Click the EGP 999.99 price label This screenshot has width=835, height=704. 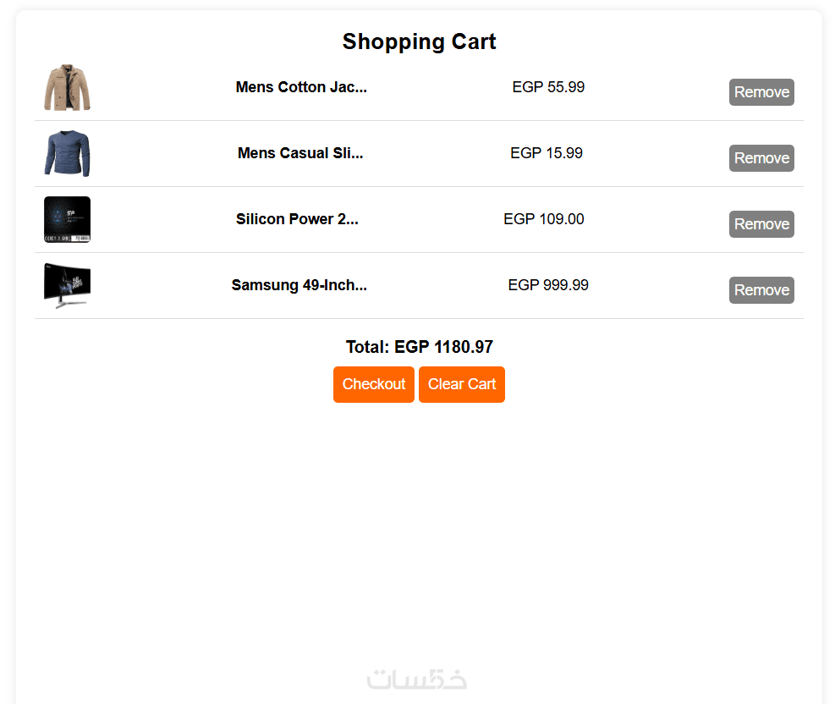tap(548, 285)
